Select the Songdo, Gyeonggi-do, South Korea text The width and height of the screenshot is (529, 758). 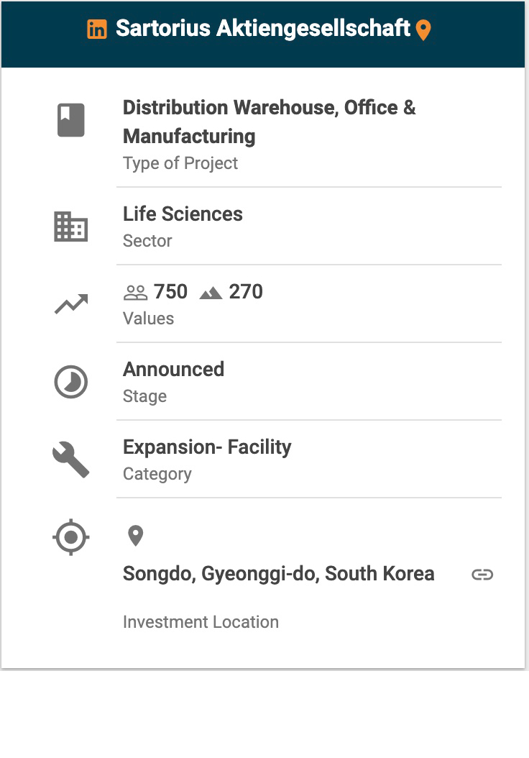(x=278, y=574)
